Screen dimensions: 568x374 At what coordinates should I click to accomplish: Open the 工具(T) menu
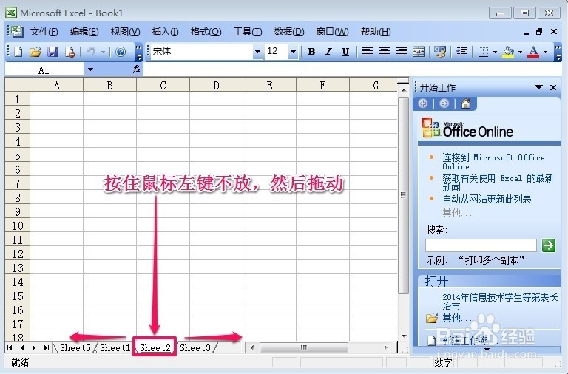tap(248, 32)
